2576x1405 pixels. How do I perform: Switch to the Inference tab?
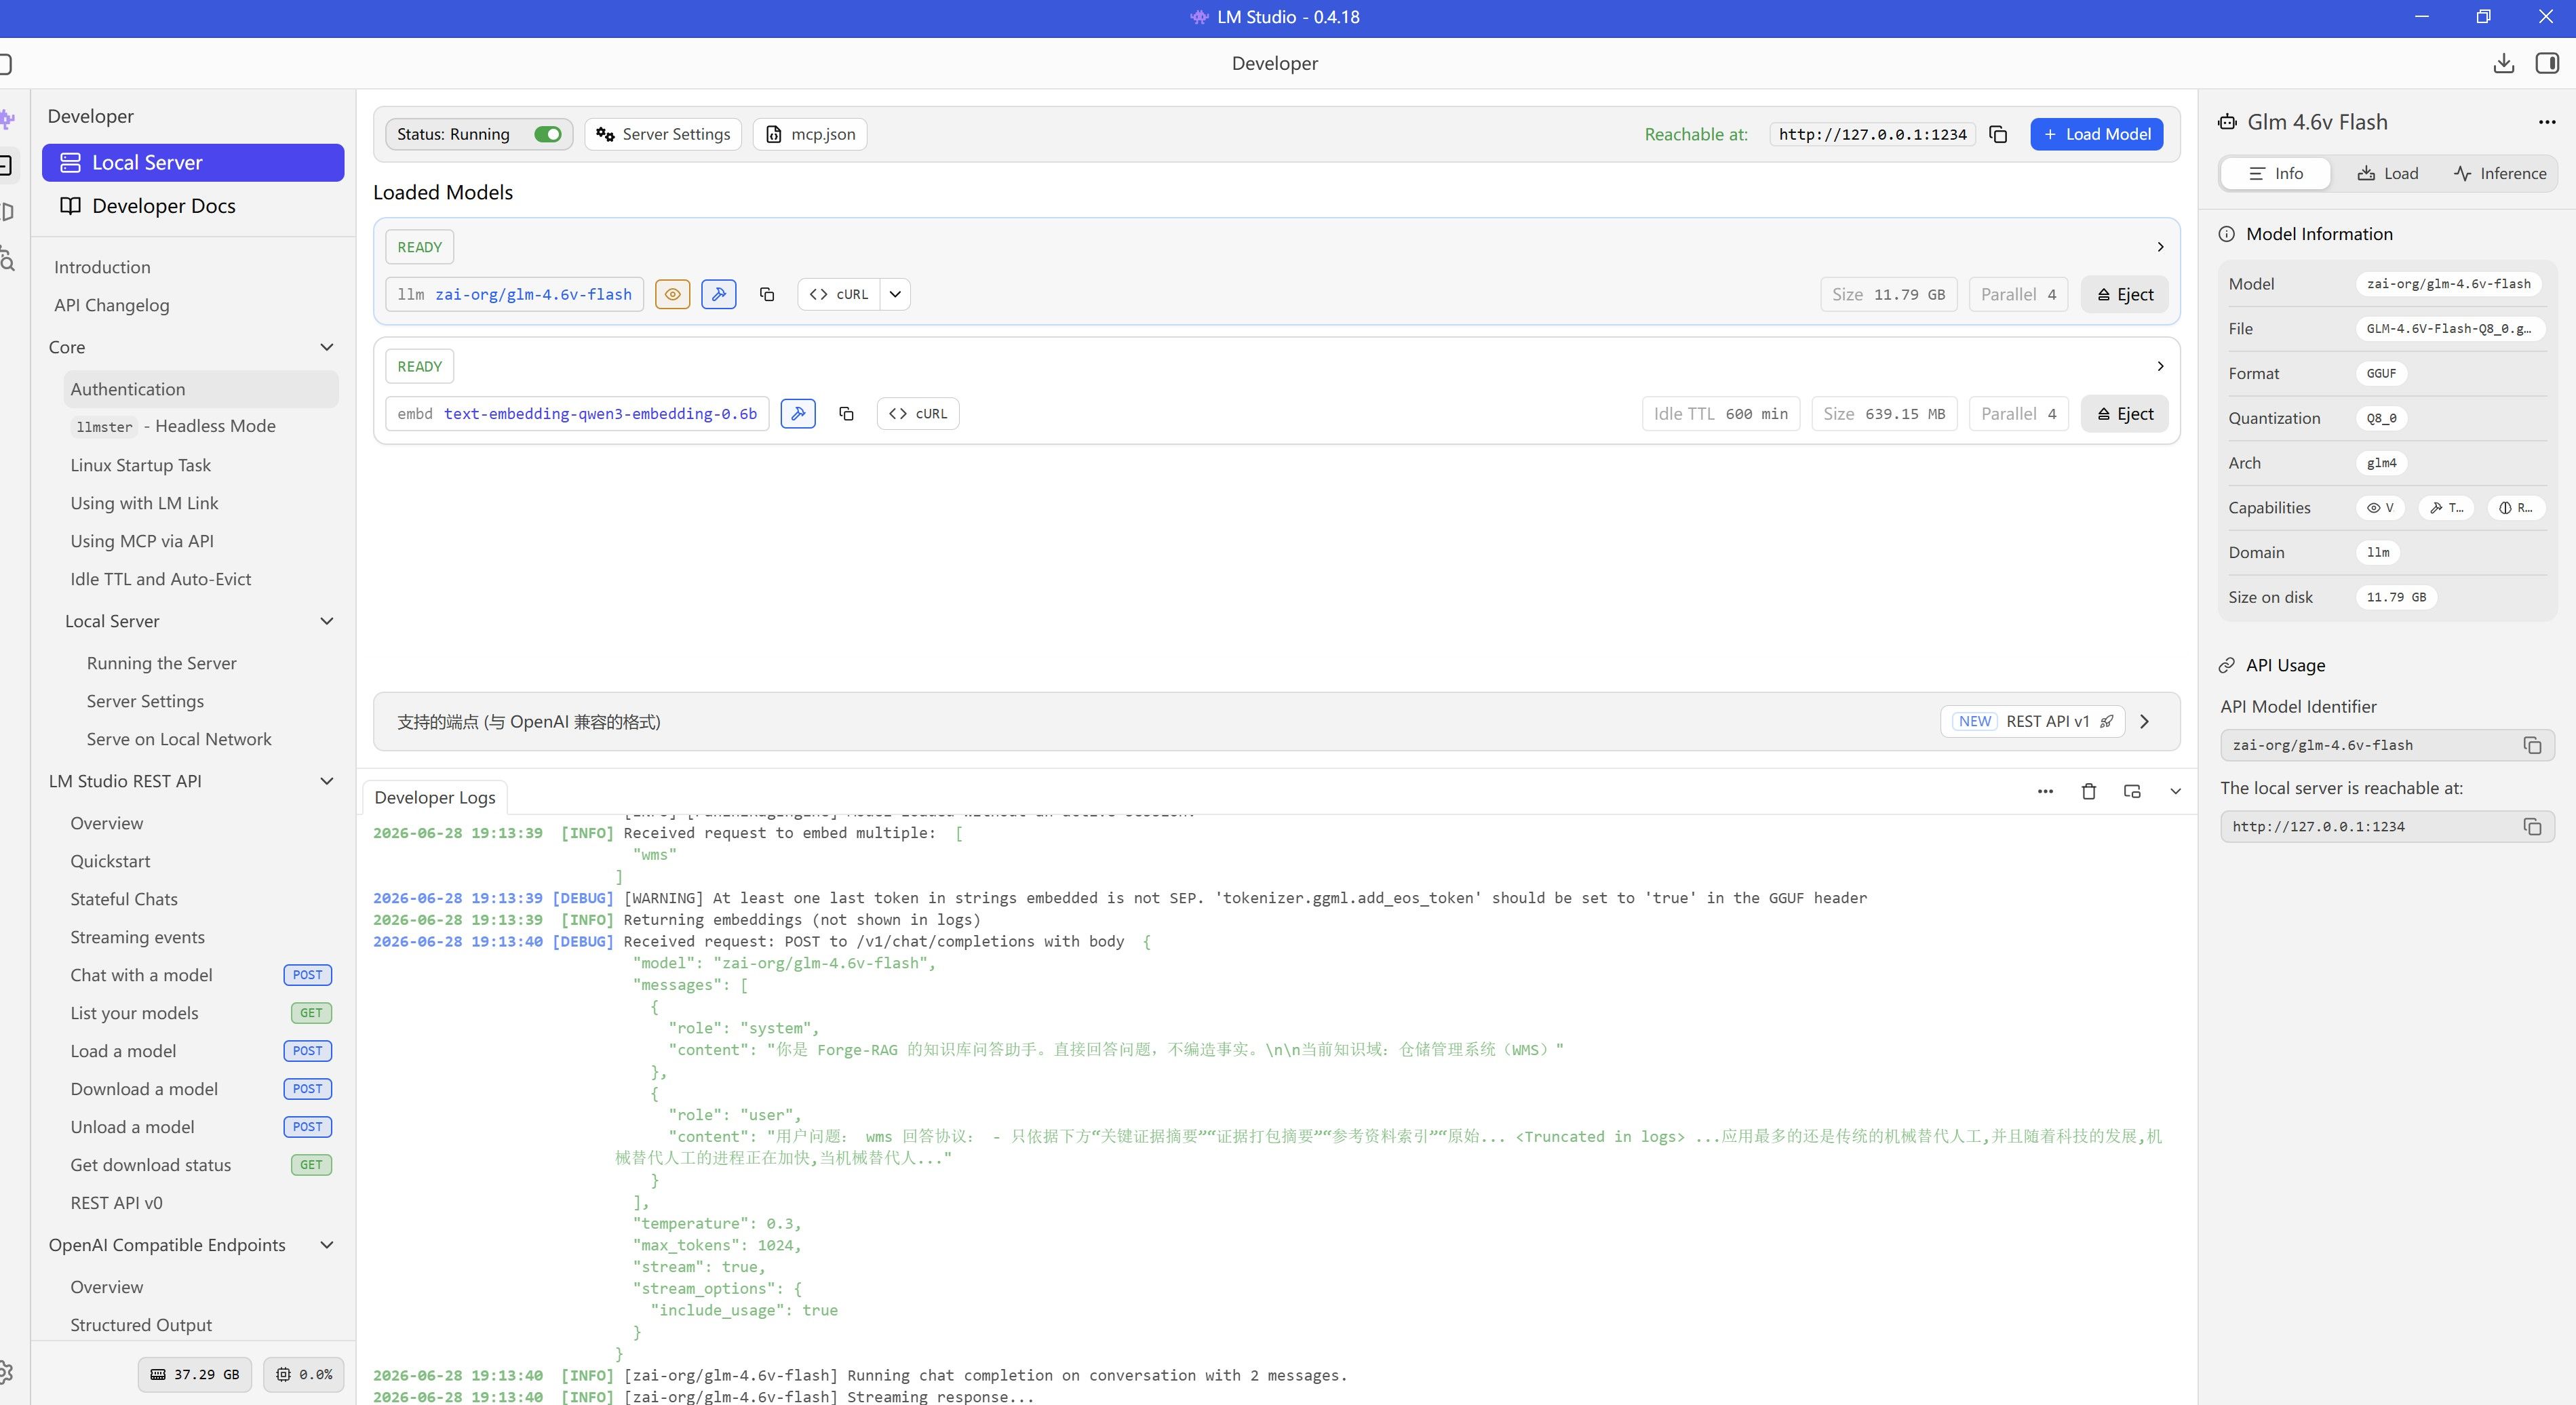tap(2500, 173)
